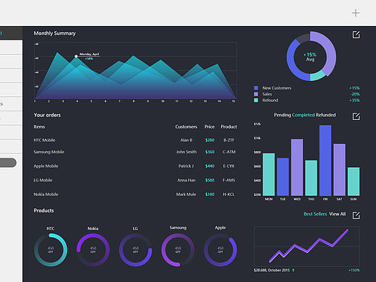Select the Nokia Mobile order row
Screen dimensions: 376x282
click(x=135, y=195)
